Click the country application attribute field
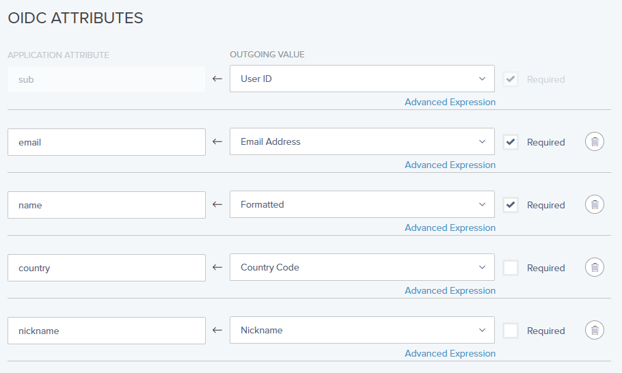This screenshot has width=622, height=373. tap(107, 268)
